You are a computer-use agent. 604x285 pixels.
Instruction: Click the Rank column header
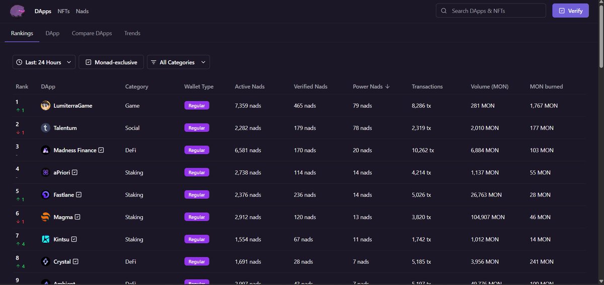point(22,86)
